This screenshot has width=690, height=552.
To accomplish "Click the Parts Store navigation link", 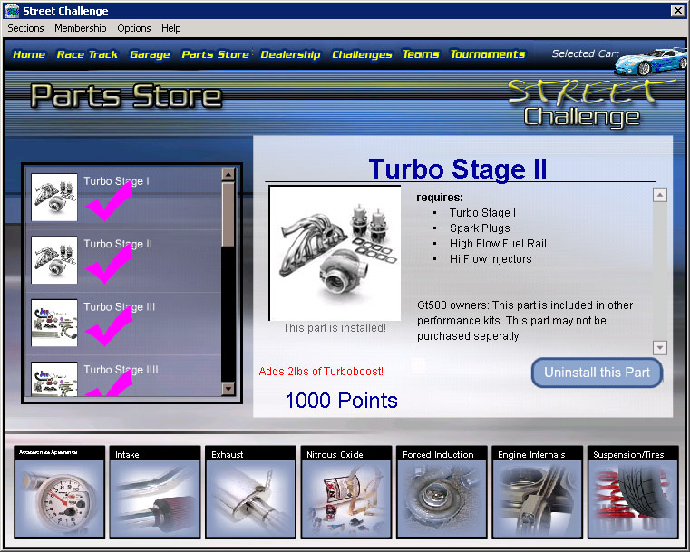I will (216, 54).
